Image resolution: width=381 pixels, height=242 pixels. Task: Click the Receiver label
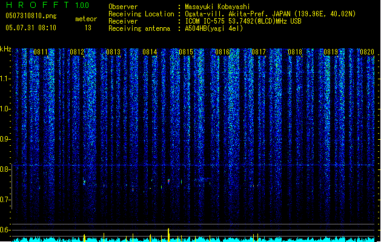[123, 21]
